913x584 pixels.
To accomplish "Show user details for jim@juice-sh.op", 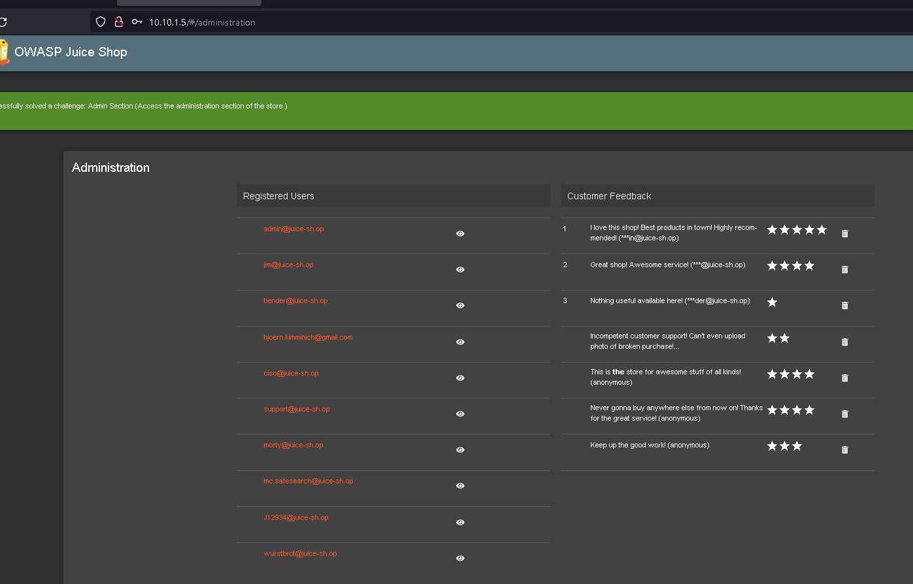I will 460,269.
